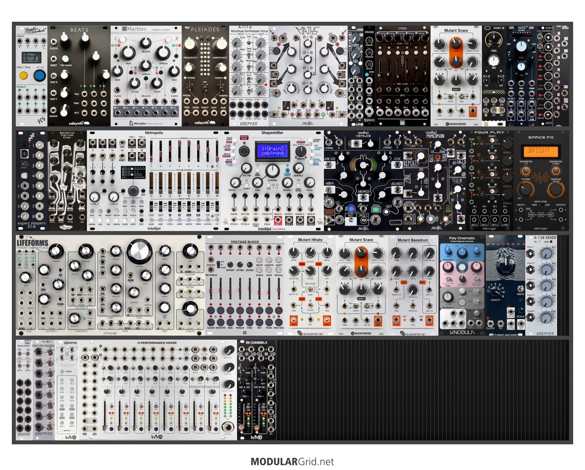Click the Metropolix CTRL 1 knob
The height and width of the screenshot is (470, 585).
point(95,197)
